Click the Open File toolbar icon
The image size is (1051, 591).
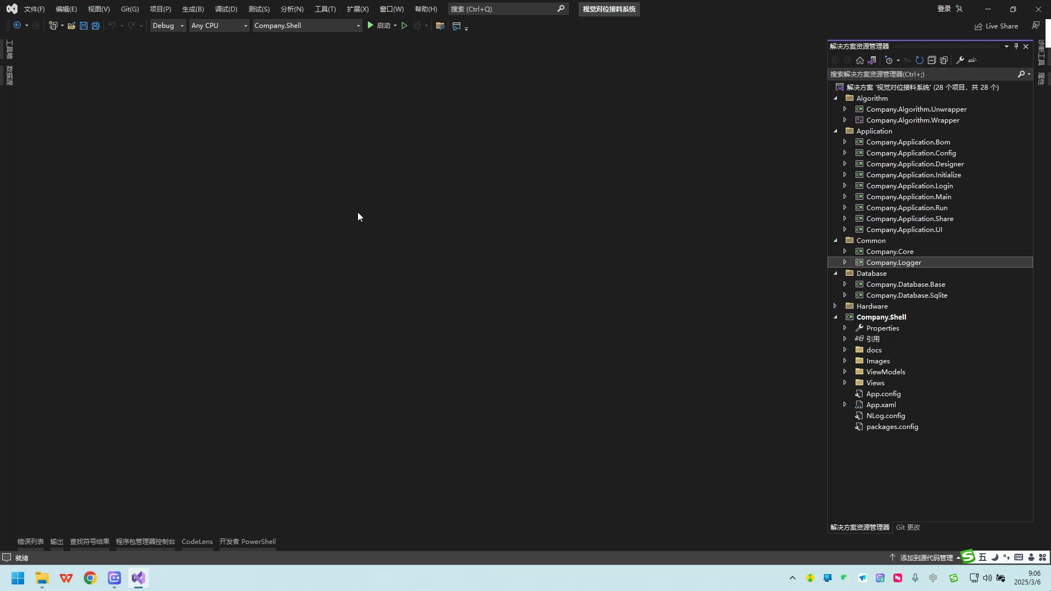71,26
